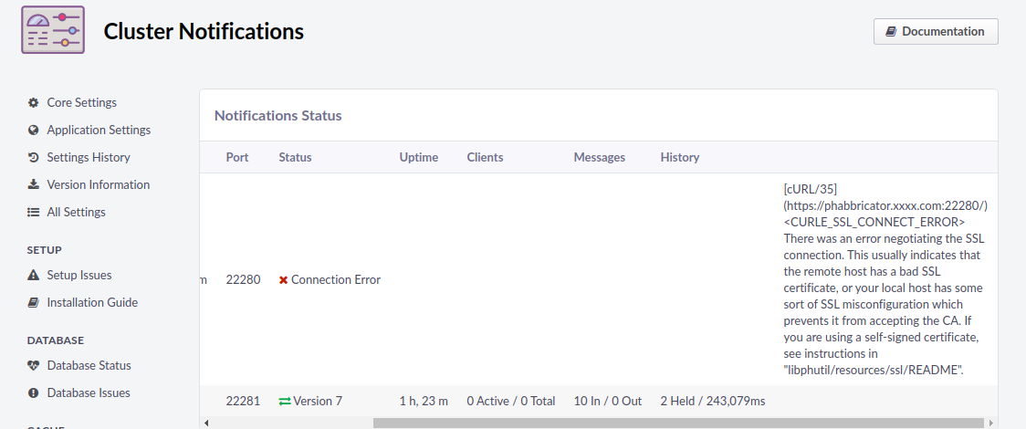
Task: Click the horizontal scrollbar thumb
Action: (677, 423)
